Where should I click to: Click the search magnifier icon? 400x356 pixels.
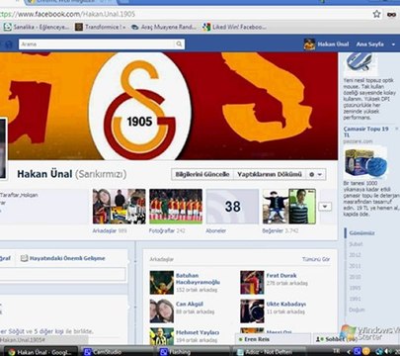[x=179, y=44]
